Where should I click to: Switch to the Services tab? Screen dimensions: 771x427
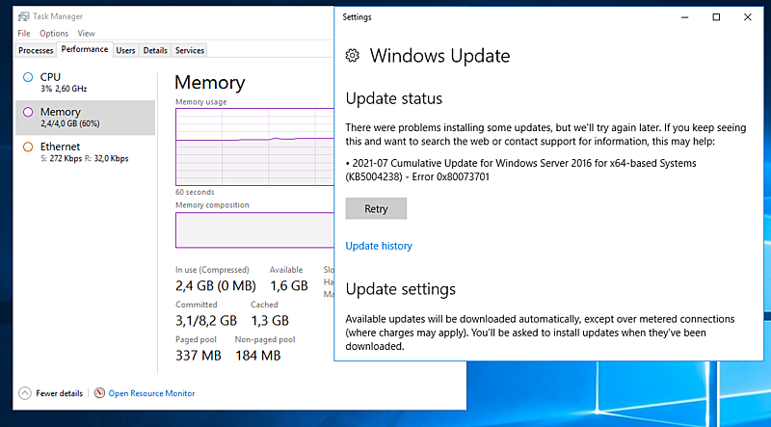[190, 50]
